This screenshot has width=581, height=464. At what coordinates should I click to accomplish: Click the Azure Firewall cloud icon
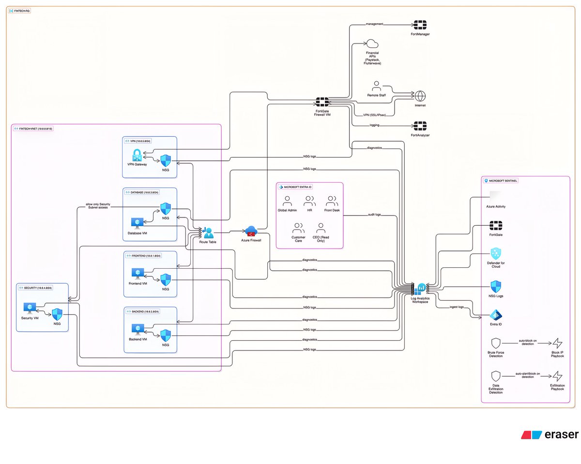(x=251, y=231)
